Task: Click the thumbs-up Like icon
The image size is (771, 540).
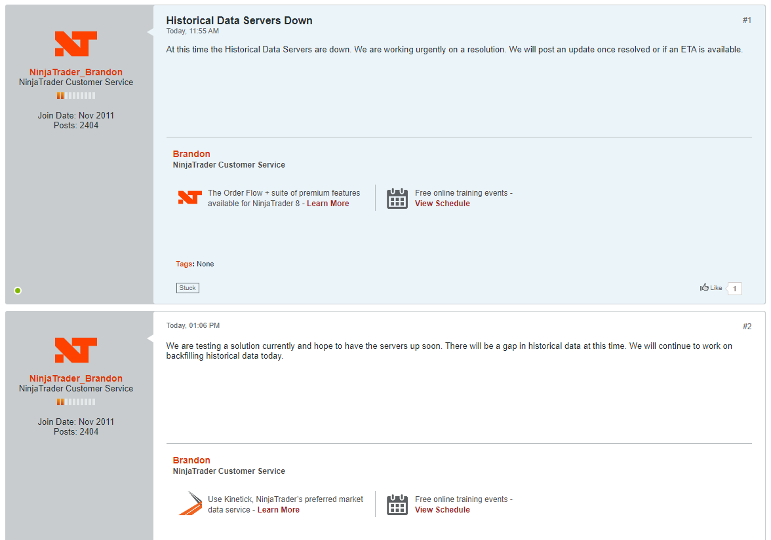Action: (x=704, y=287)
